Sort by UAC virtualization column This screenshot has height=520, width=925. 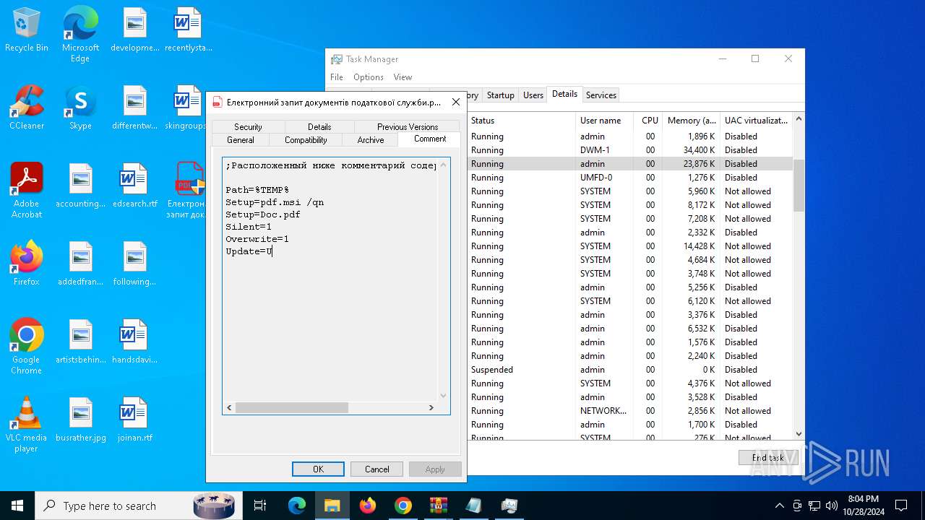757,121
